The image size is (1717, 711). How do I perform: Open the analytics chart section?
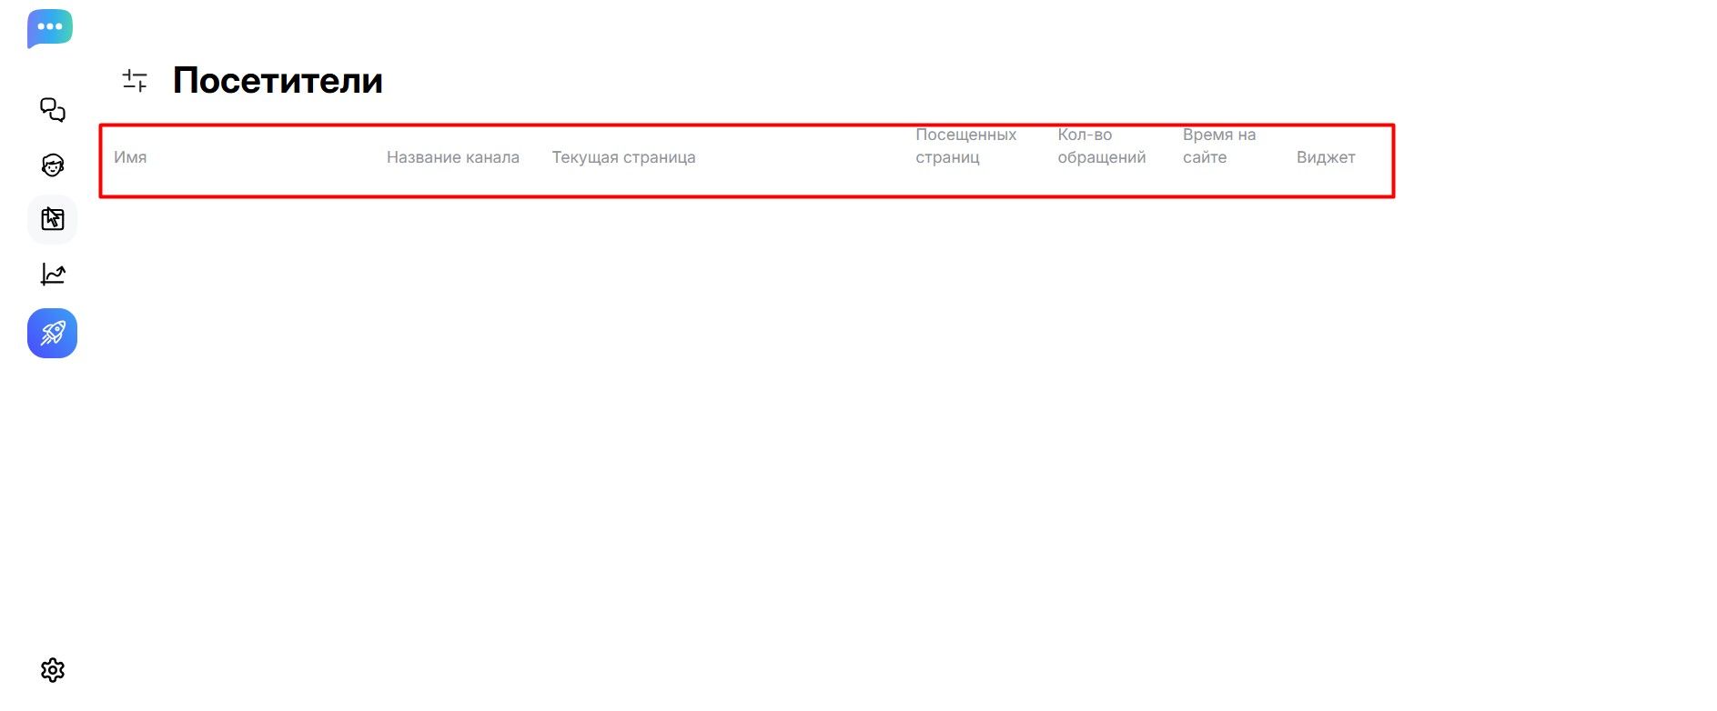(53, 274)
